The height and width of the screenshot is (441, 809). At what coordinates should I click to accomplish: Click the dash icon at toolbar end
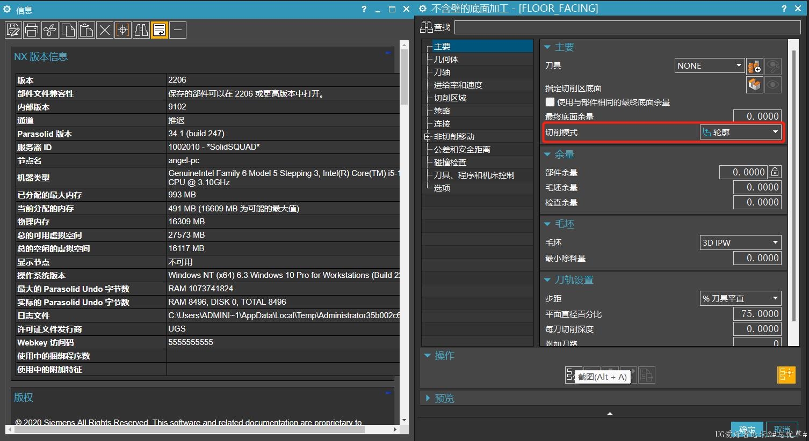178,30
